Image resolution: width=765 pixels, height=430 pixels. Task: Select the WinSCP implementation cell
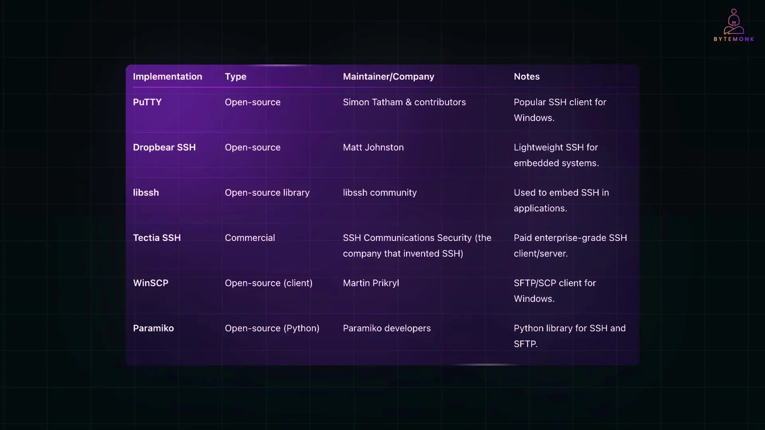(151, 283)
